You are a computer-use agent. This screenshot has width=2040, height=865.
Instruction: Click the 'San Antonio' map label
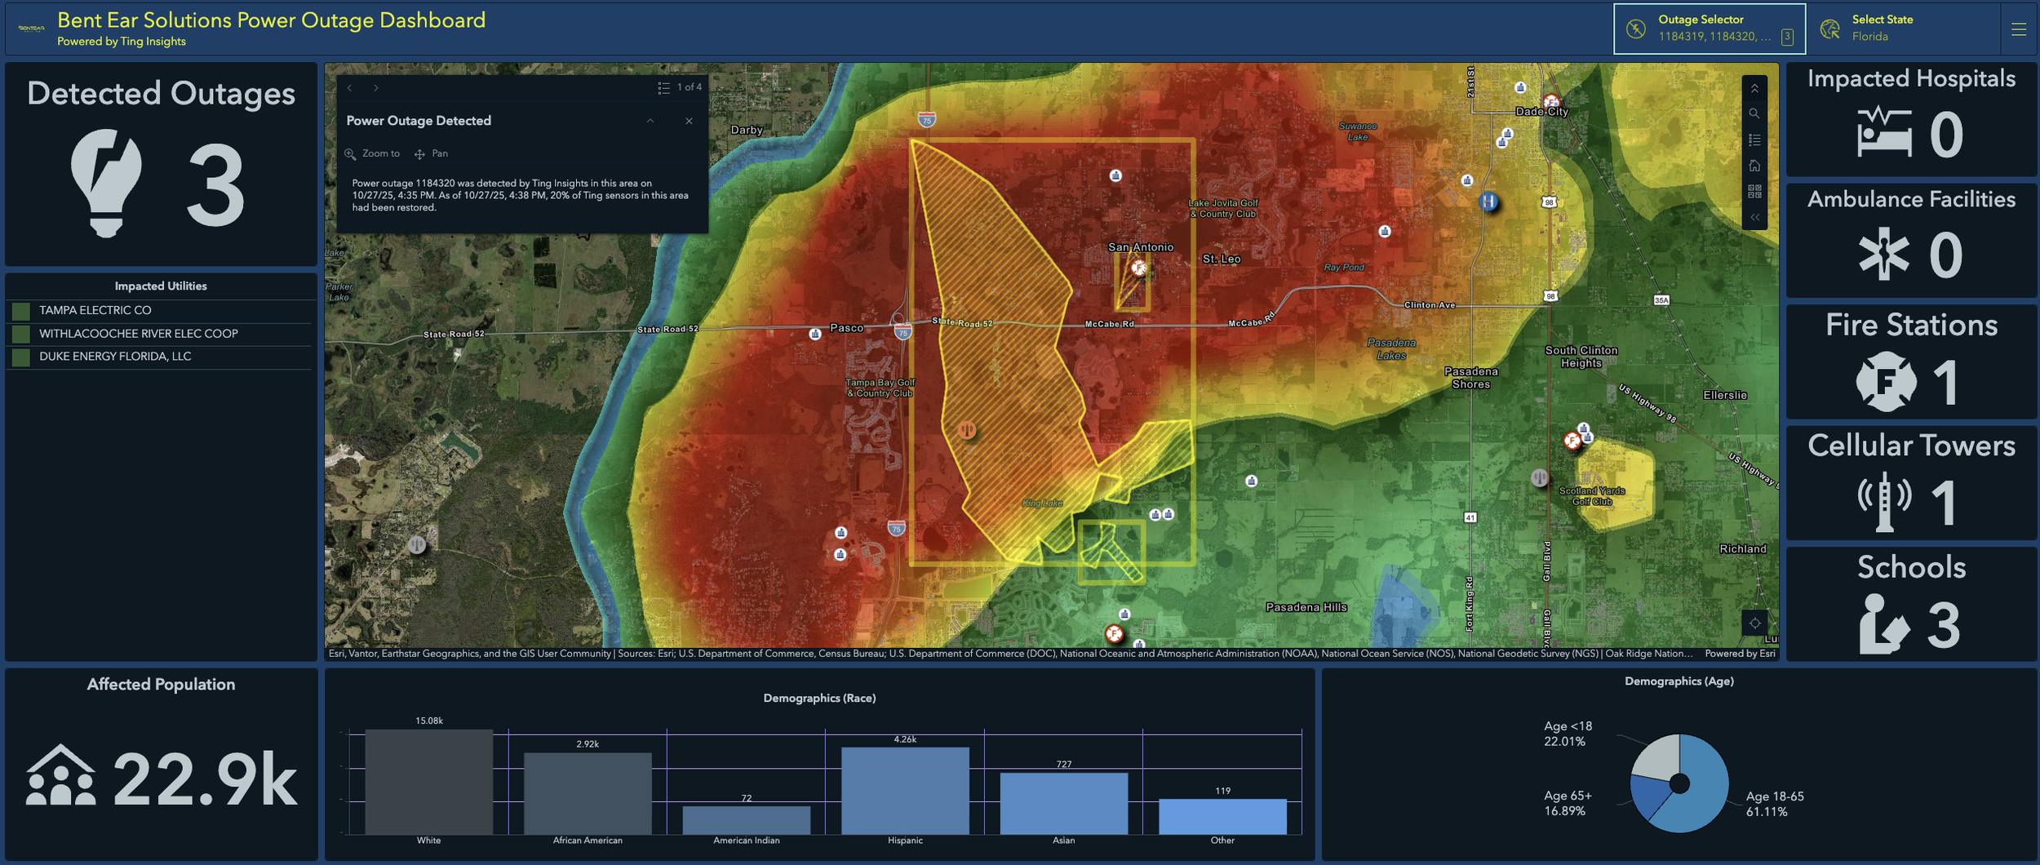pos(1141,247)
